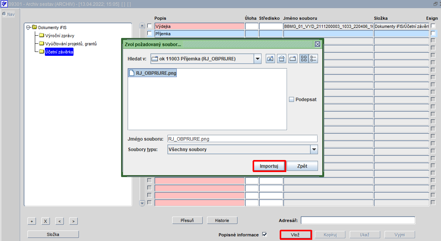This screenshot has height=241, width=441.
Task: Create new folder in file dialog
Action: tap(293, 59)
